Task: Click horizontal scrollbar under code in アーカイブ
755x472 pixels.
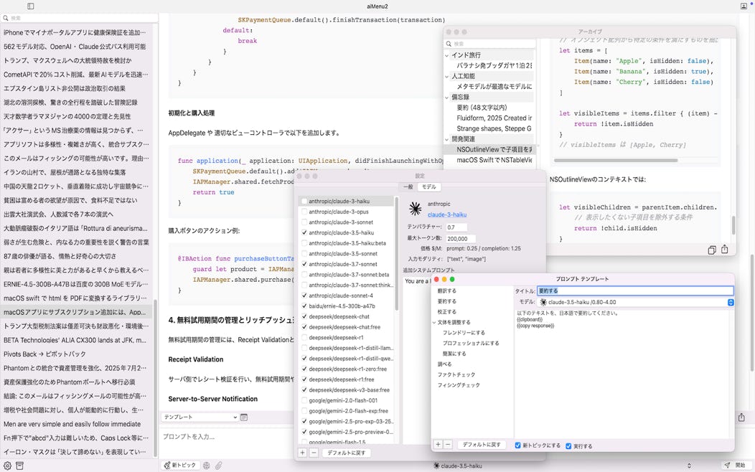Action: [x=616, y=160]
